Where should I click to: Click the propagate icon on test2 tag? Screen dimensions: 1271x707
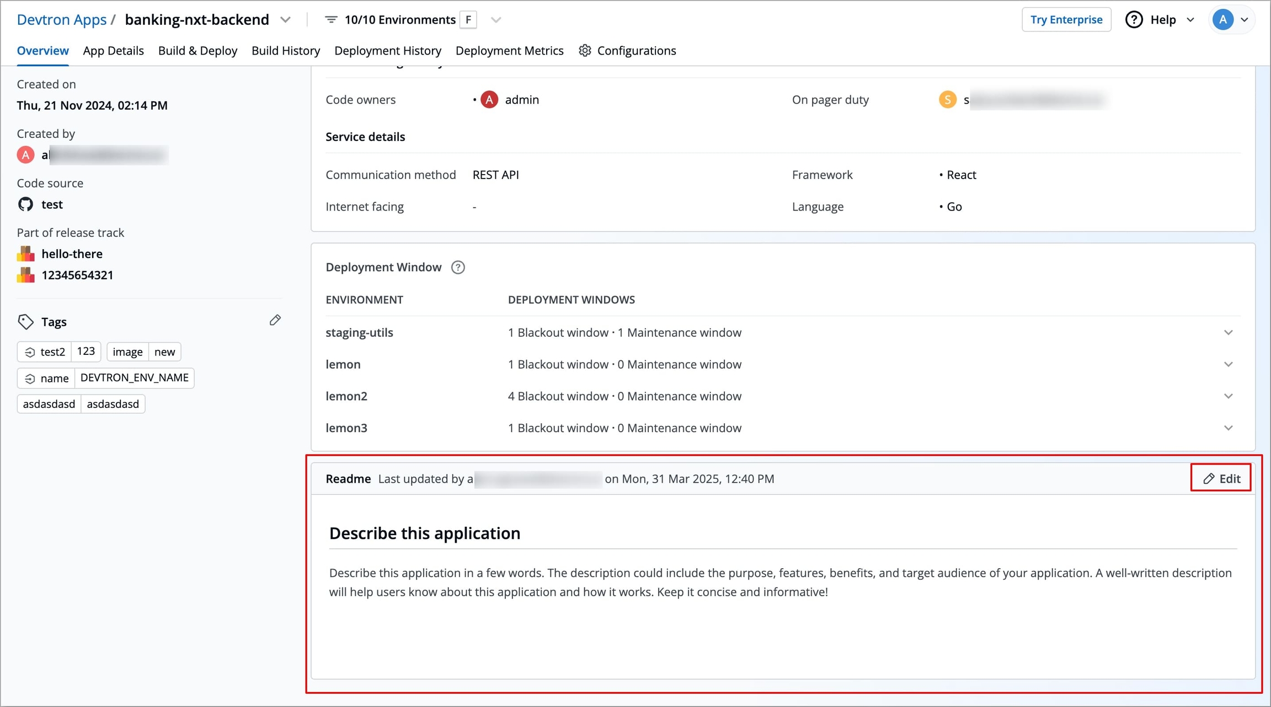click(30, 352)
